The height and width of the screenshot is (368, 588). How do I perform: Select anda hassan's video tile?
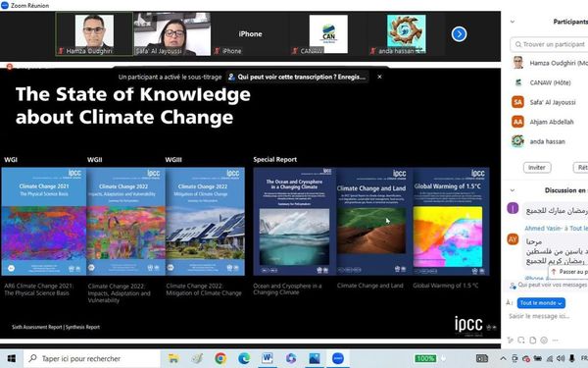[x=406, y=34]
